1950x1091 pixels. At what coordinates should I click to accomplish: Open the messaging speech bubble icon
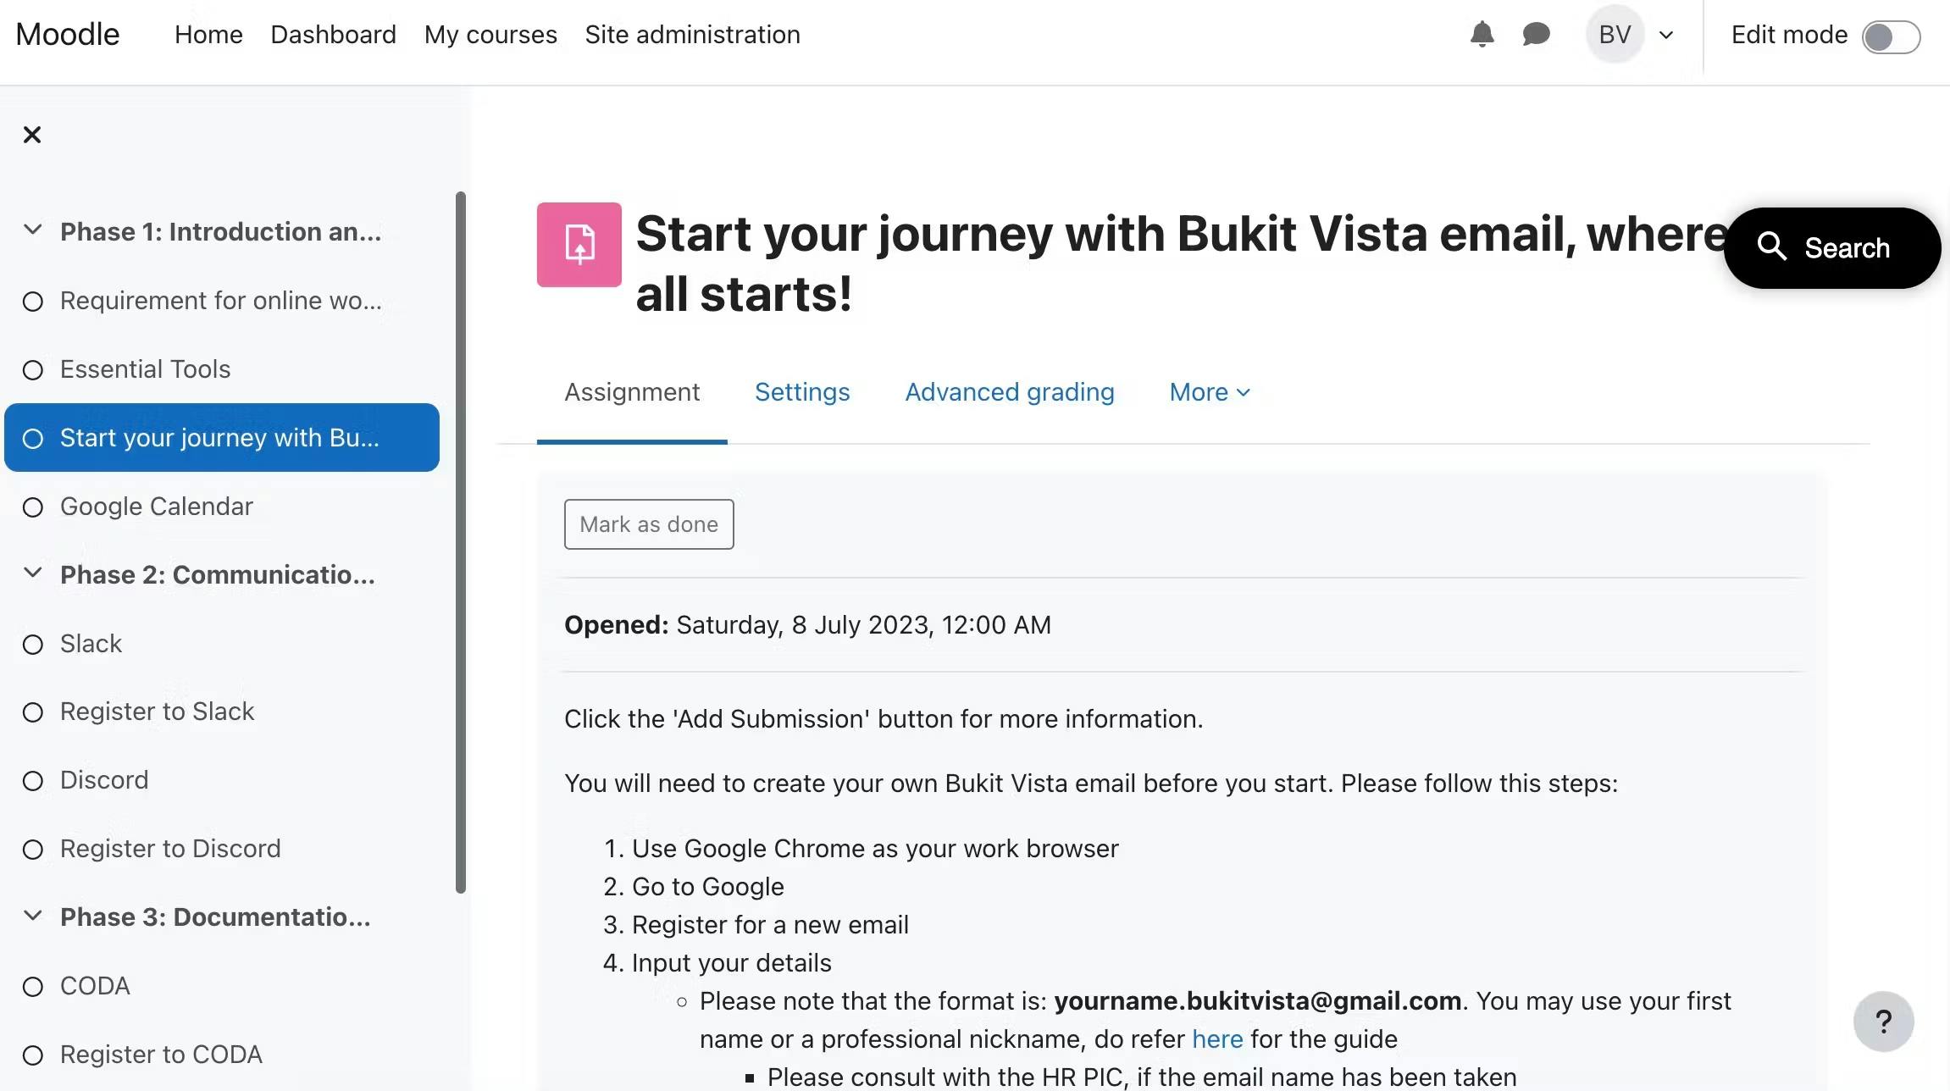[x=1536, y=35]
